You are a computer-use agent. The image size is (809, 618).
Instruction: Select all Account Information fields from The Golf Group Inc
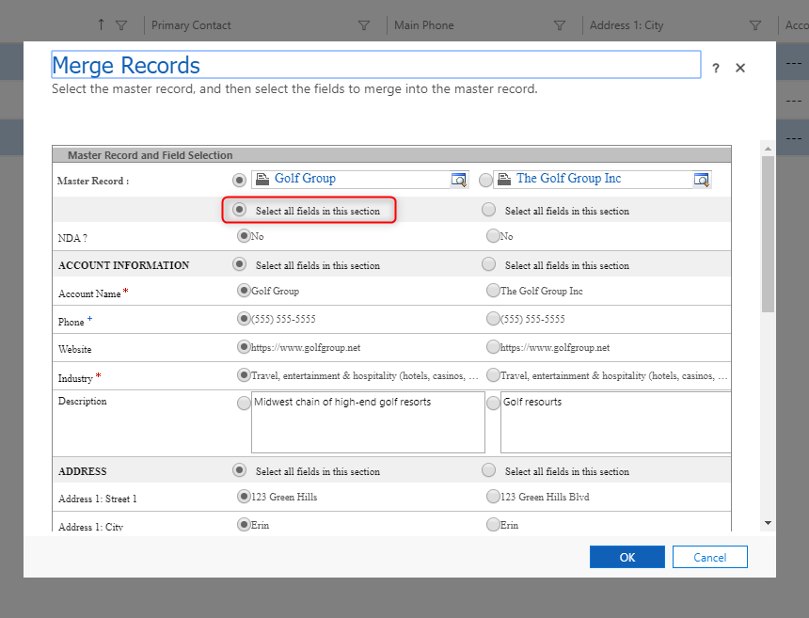pos(488,264)
